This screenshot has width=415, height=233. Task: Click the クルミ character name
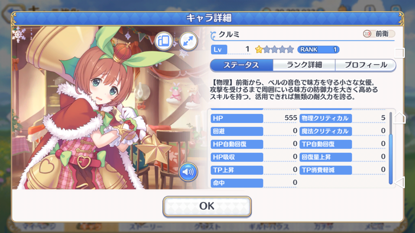point(229,34)
